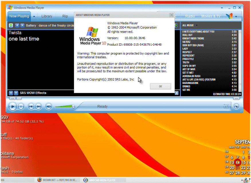Select playlist track I HATE EVERYTHING ABOUT YOU
This screenshot has height=183, width=251.
tap(209, 32)
